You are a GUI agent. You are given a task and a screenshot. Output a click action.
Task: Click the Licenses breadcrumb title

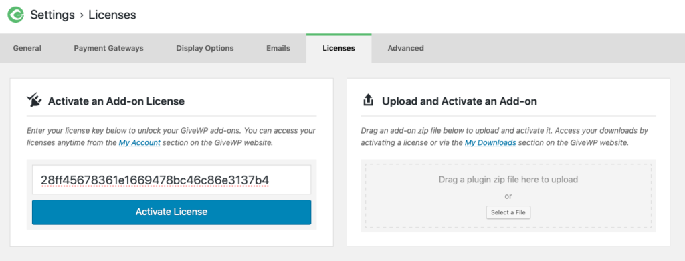click(112, 15)
